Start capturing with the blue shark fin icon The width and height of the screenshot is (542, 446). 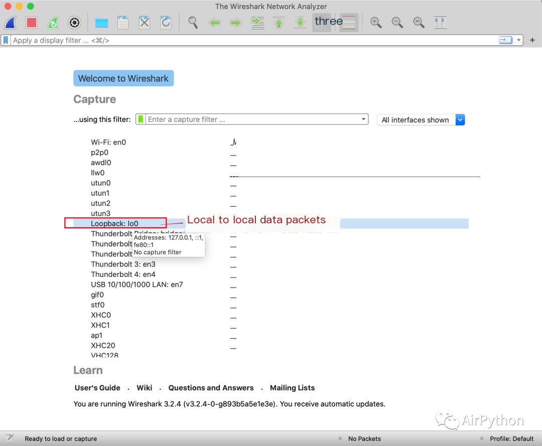(11, 23)
